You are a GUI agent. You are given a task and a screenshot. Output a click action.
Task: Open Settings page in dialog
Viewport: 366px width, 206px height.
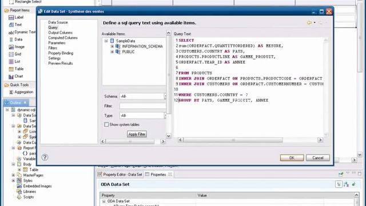point(54,58)
